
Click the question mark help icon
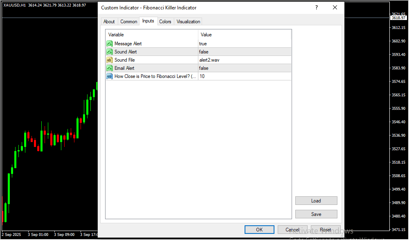317,8
